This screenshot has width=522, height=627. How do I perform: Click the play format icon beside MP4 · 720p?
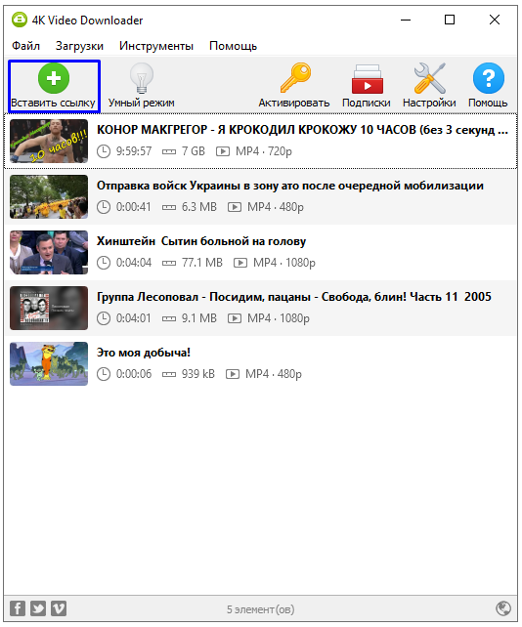[223, 151]
